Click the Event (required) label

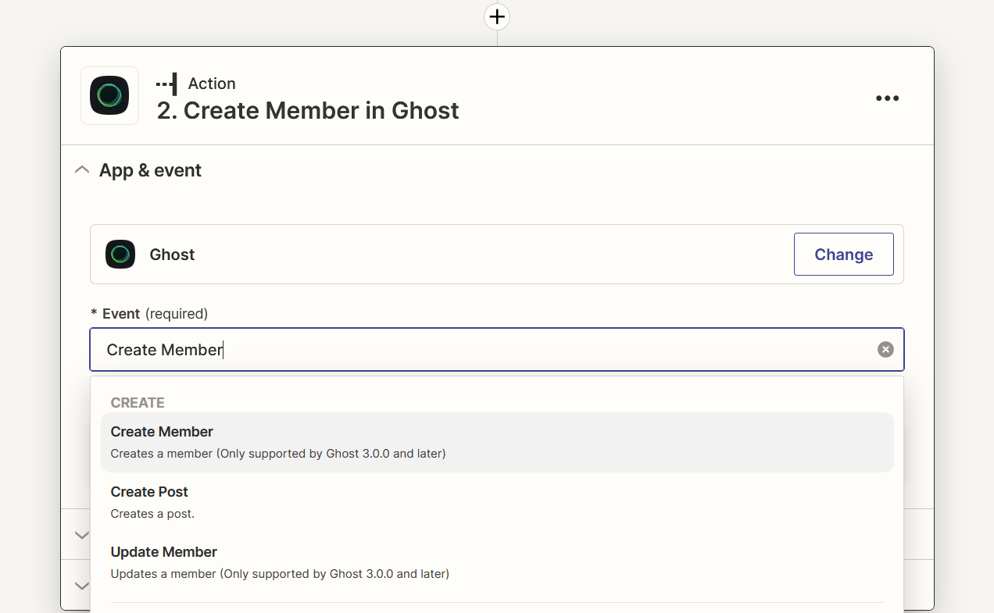149,314
